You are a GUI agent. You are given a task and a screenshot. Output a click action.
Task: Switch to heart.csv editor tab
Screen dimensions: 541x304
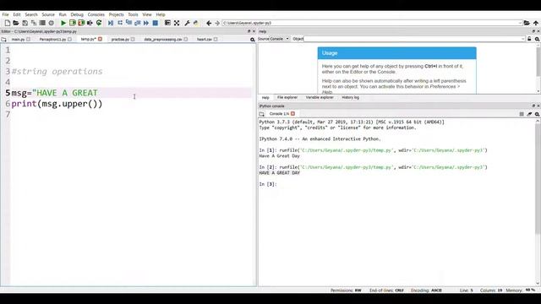(205, 40)
